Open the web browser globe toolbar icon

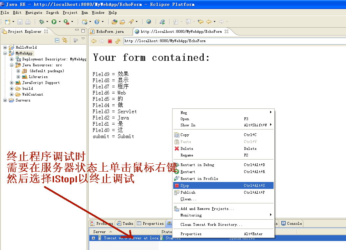[x=149, y=22]
